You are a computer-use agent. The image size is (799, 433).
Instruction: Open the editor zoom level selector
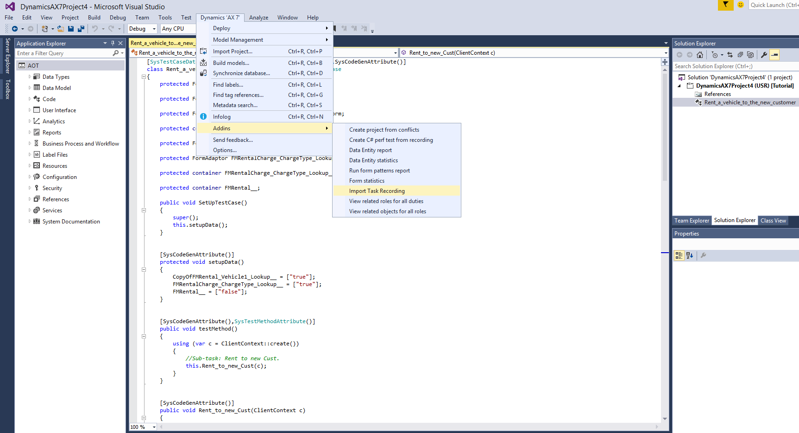click(x=142, y=427)
